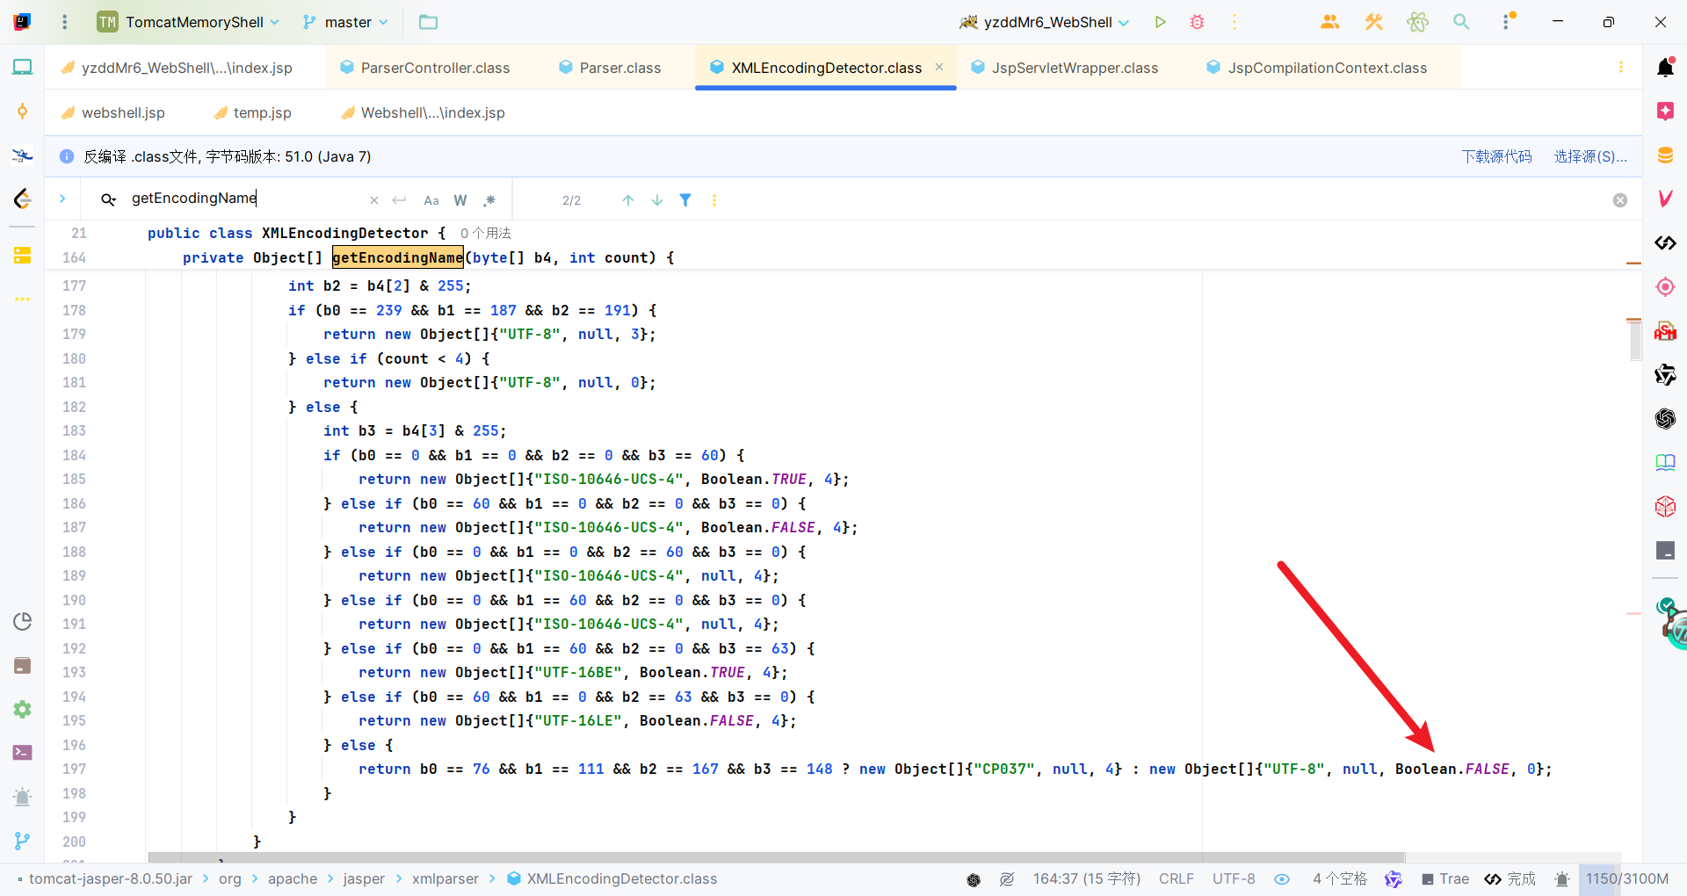
Task: Close XMLEncodingDetector.class tab
Action: 939,67
